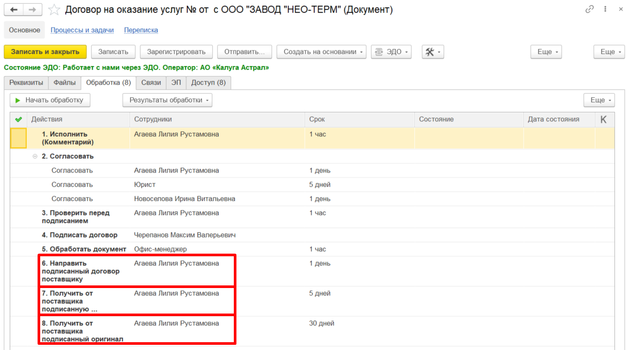Click the green checkmark column header
This screenshot has height=350, width=631.
pyautogui.click(x=18, y=119)
